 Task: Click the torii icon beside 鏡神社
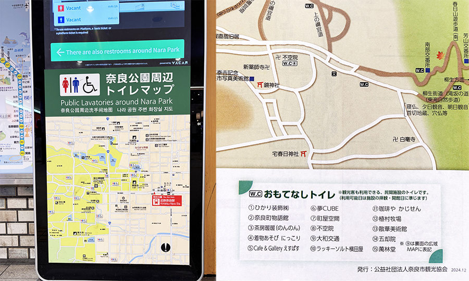pyautogui.click(x=260, y=85)
